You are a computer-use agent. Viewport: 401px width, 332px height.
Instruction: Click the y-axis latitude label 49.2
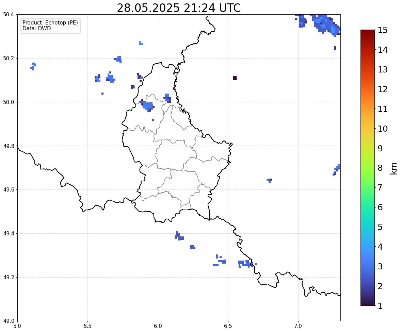point(8,277)
